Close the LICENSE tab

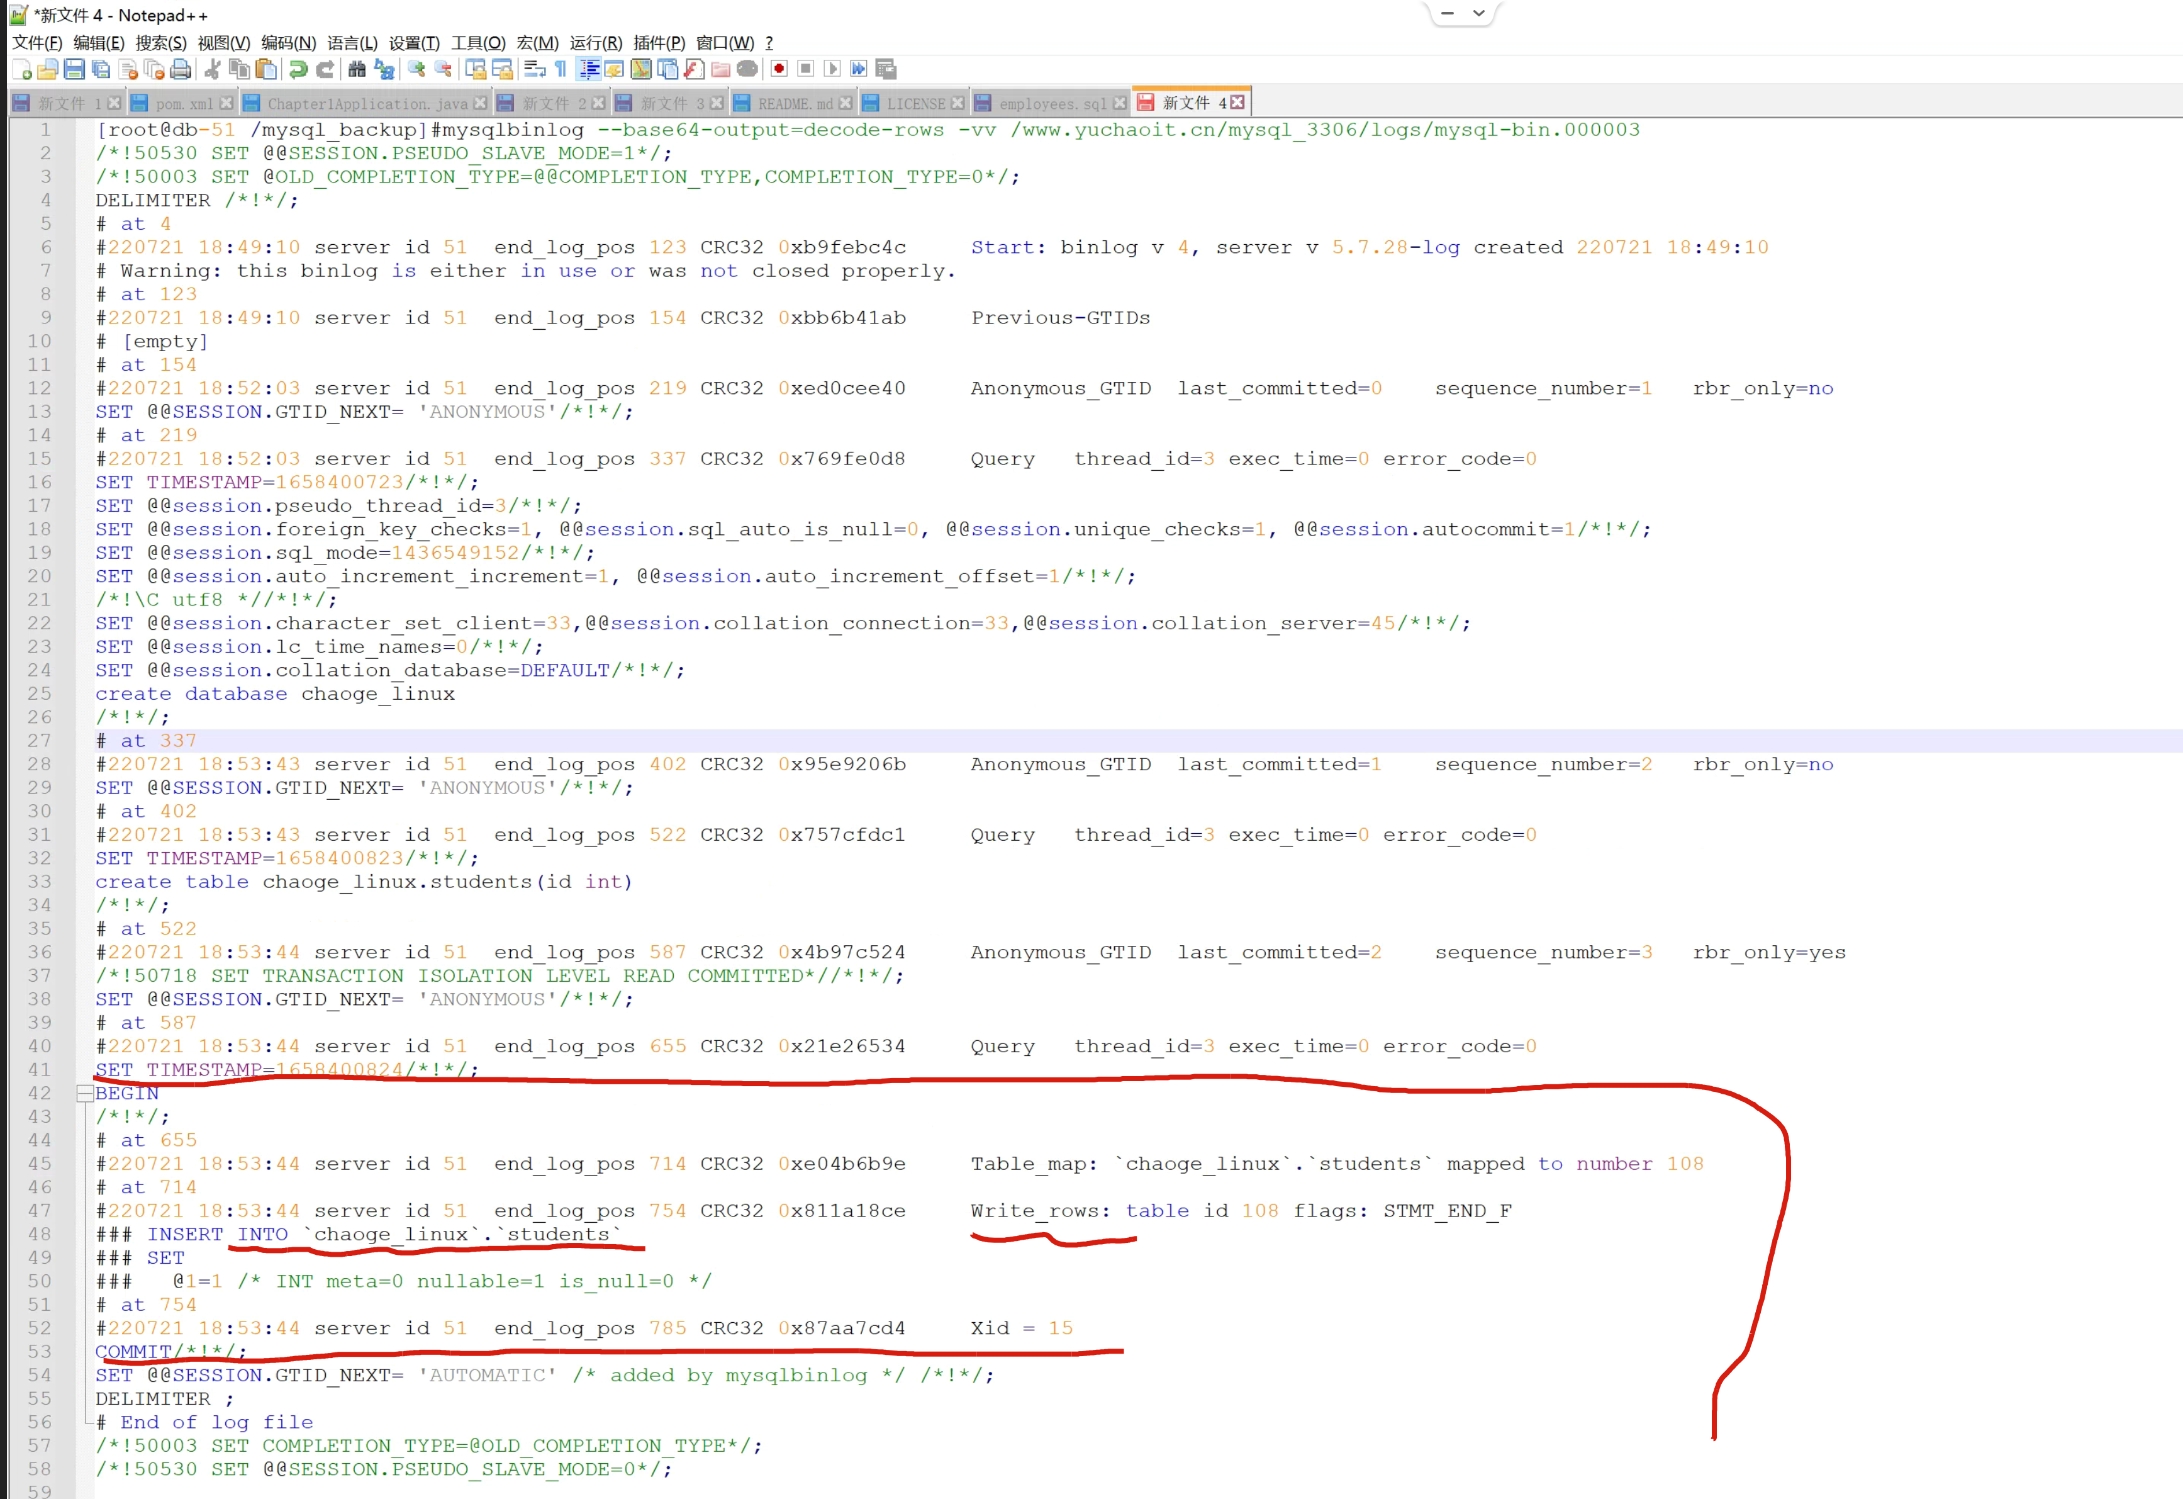tap(957, 103)
